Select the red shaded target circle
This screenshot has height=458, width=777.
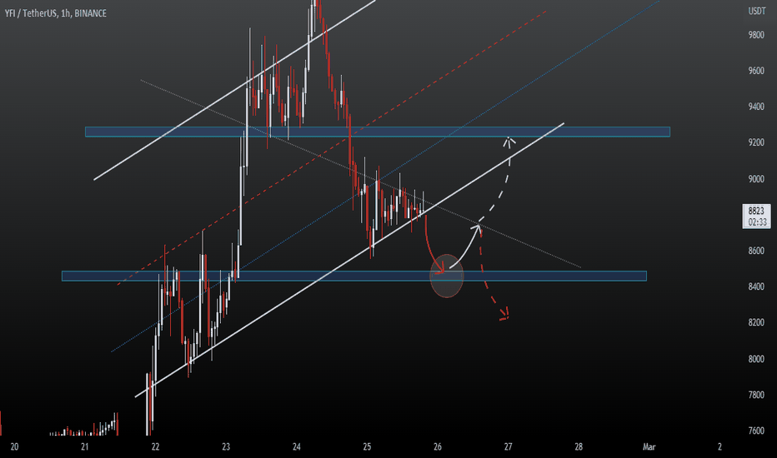pyautogui.click(x=447, y=276)
